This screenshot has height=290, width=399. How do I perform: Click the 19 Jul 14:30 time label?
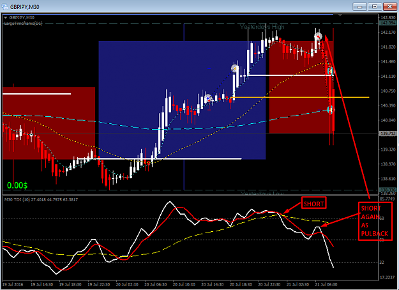(41, 284)
